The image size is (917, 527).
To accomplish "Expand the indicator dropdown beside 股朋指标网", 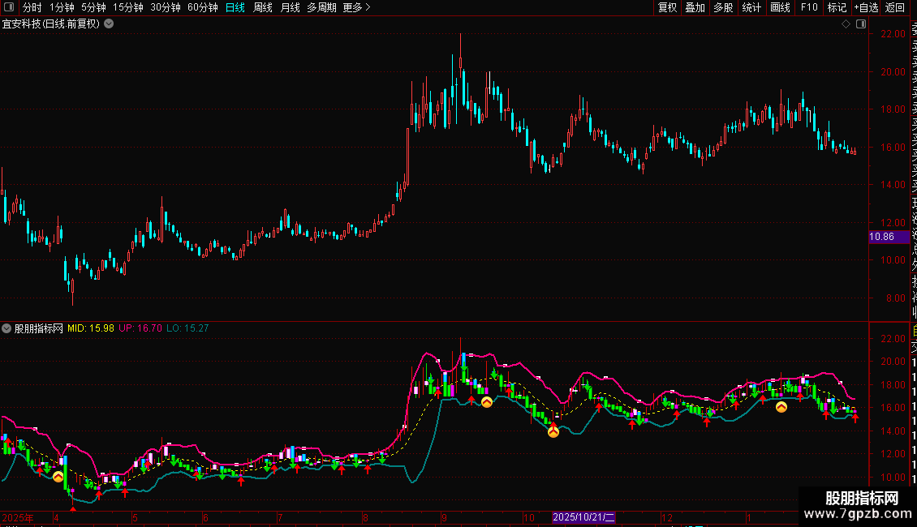I will (6, 328).
